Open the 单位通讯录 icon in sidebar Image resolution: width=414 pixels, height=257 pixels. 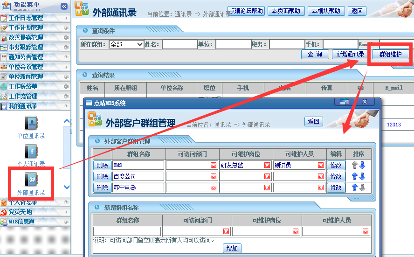coord(31,124)
